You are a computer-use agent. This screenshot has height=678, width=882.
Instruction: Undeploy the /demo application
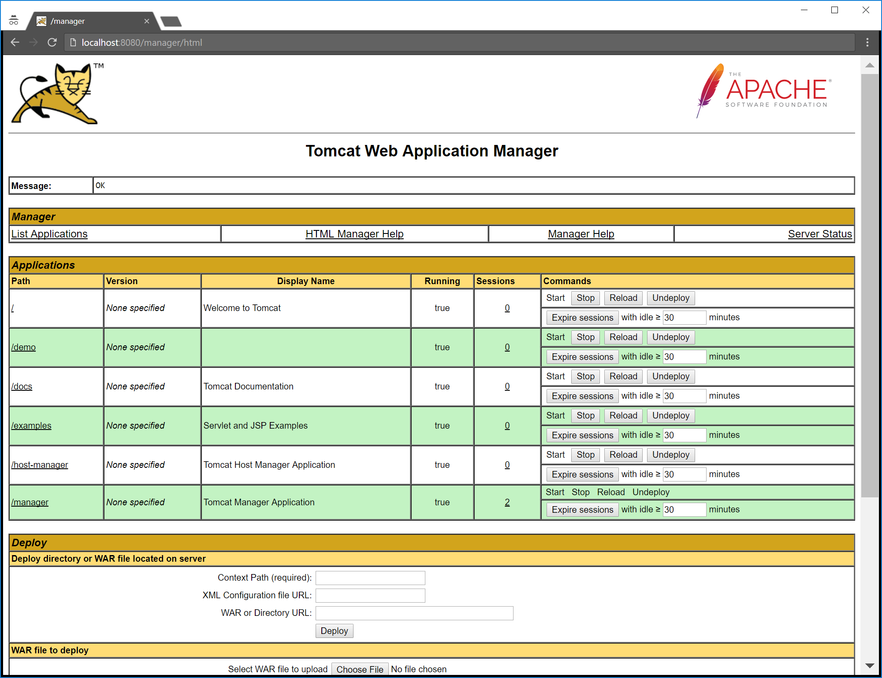[670, 337]
